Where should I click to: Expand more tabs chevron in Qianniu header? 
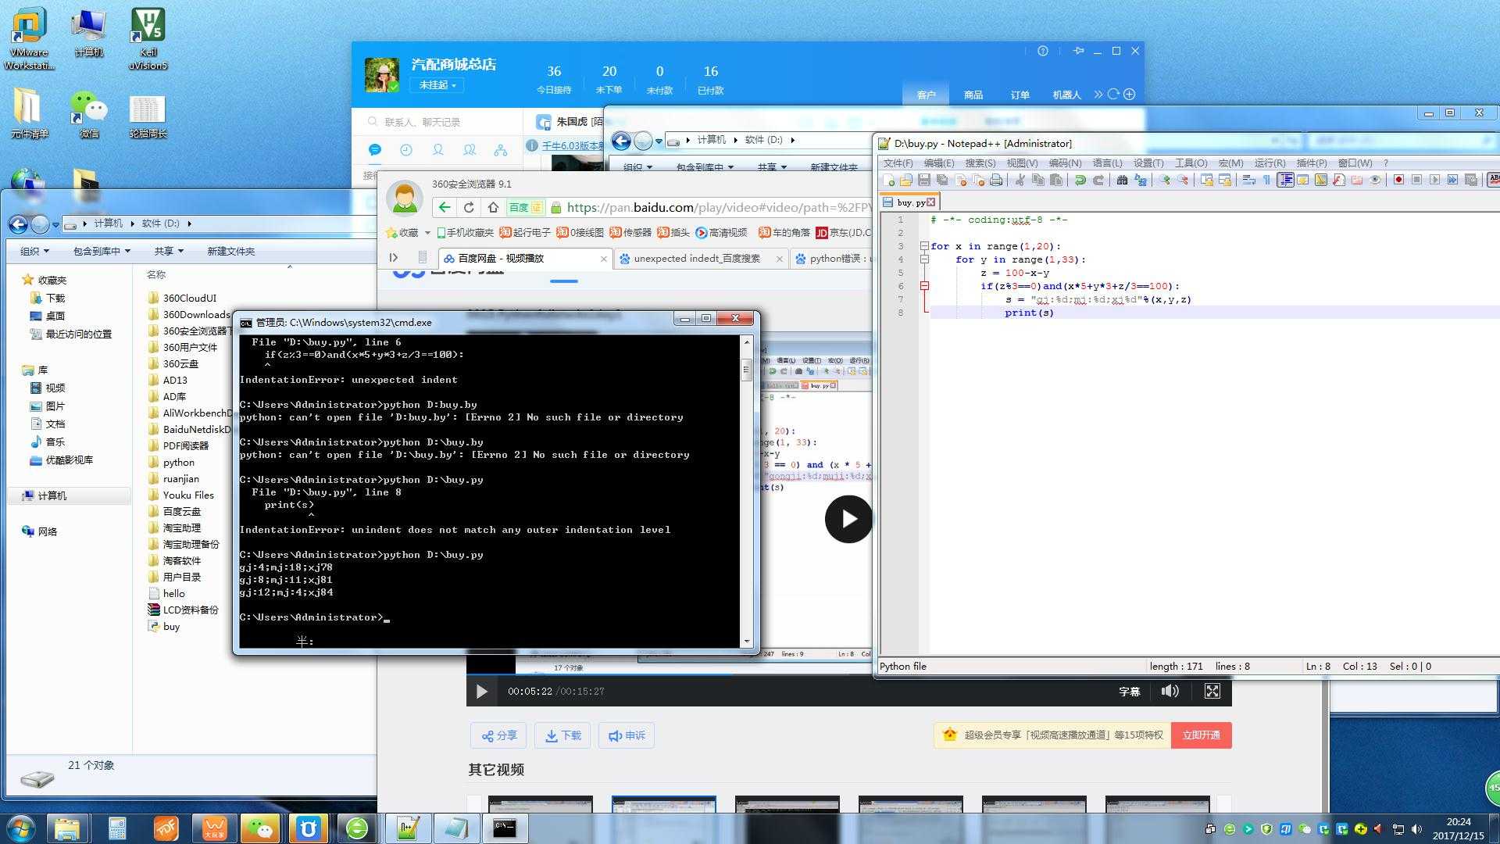click(x=1098, y=95)
